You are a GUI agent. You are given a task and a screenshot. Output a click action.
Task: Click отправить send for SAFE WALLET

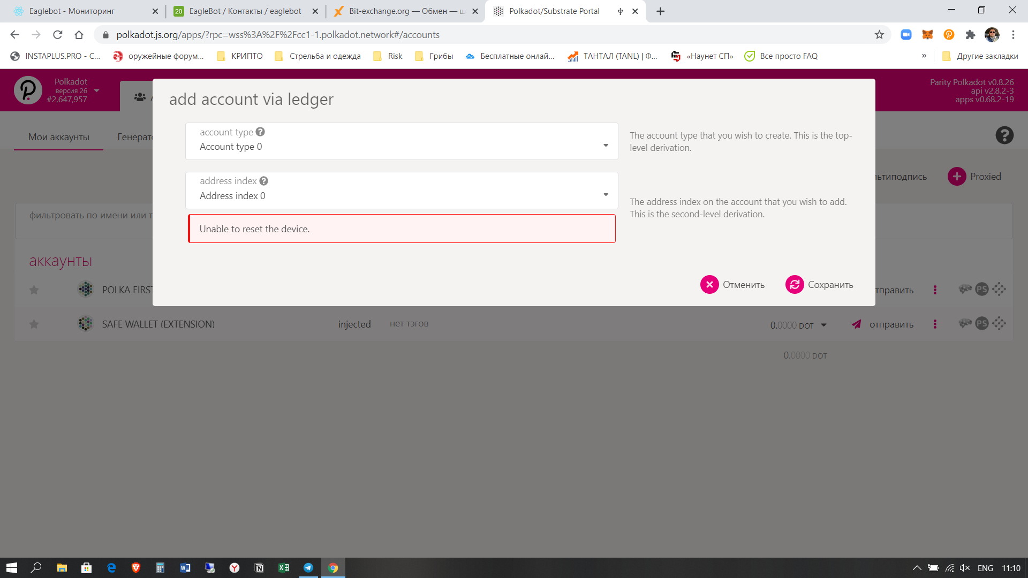pyautogui.click(x=882, y=324)
